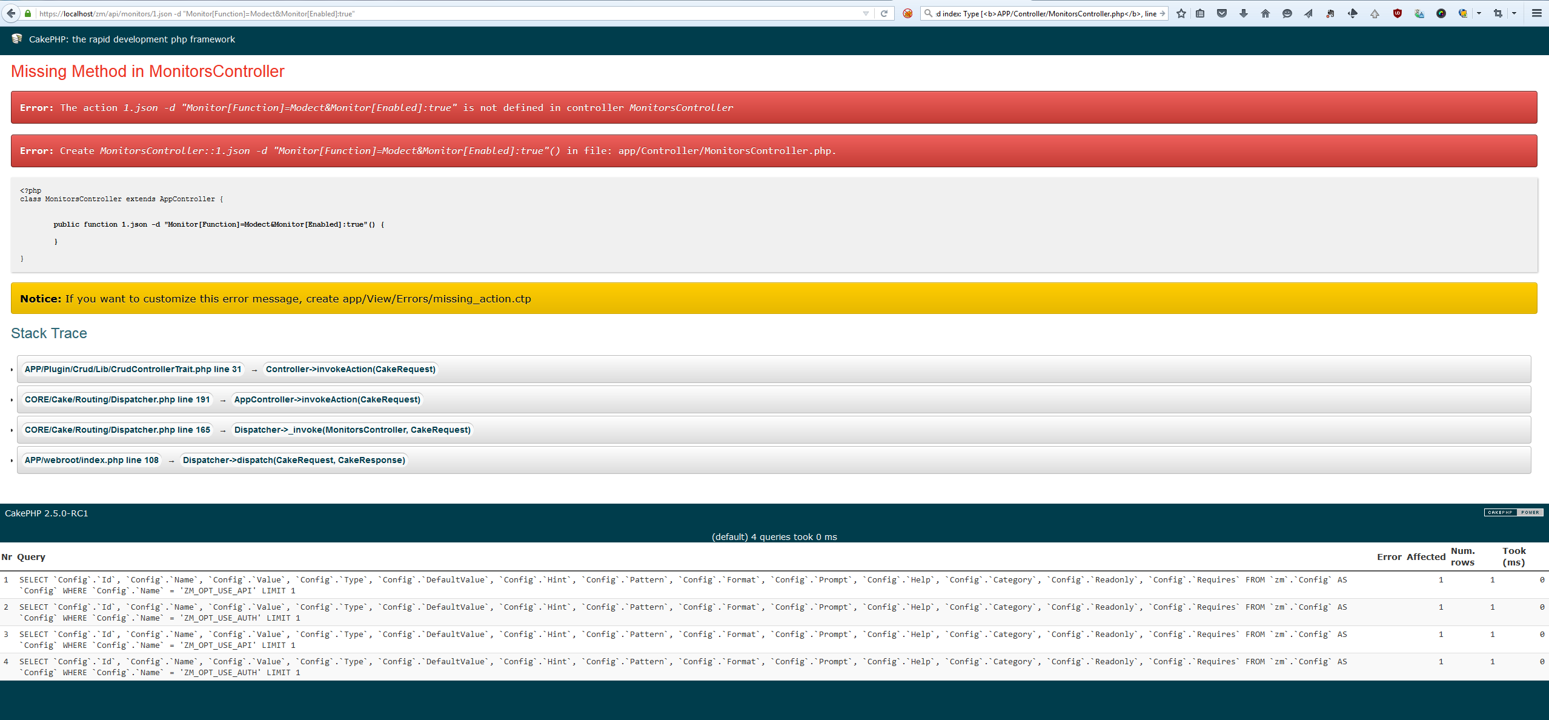Click the browser back navigation arrow
The height and width of the screenshot is (720, 1549).
point(11,13)
